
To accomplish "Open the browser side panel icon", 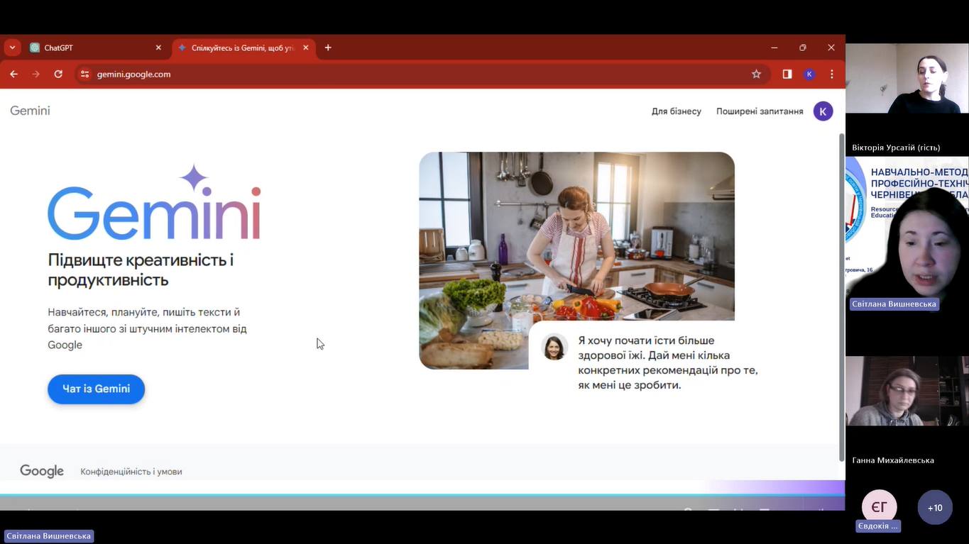I will (x=787, y=74).
